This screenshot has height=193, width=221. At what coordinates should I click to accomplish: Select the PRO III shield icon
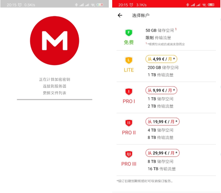tap(129, 155)
